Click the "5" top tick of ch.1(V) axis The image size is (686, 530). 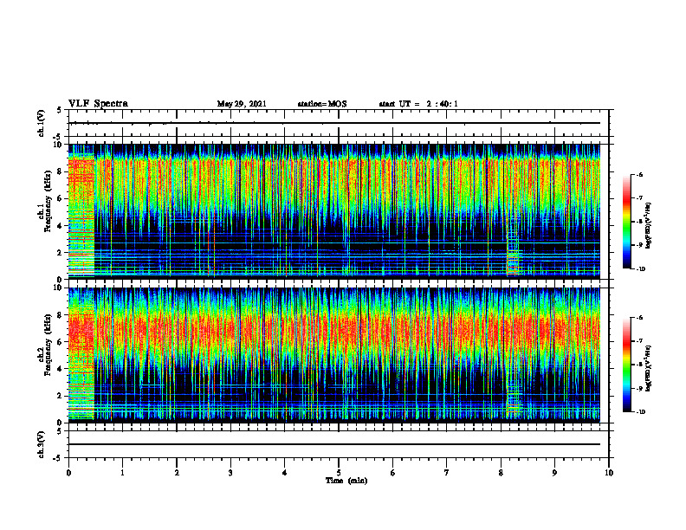pos(59,110)
